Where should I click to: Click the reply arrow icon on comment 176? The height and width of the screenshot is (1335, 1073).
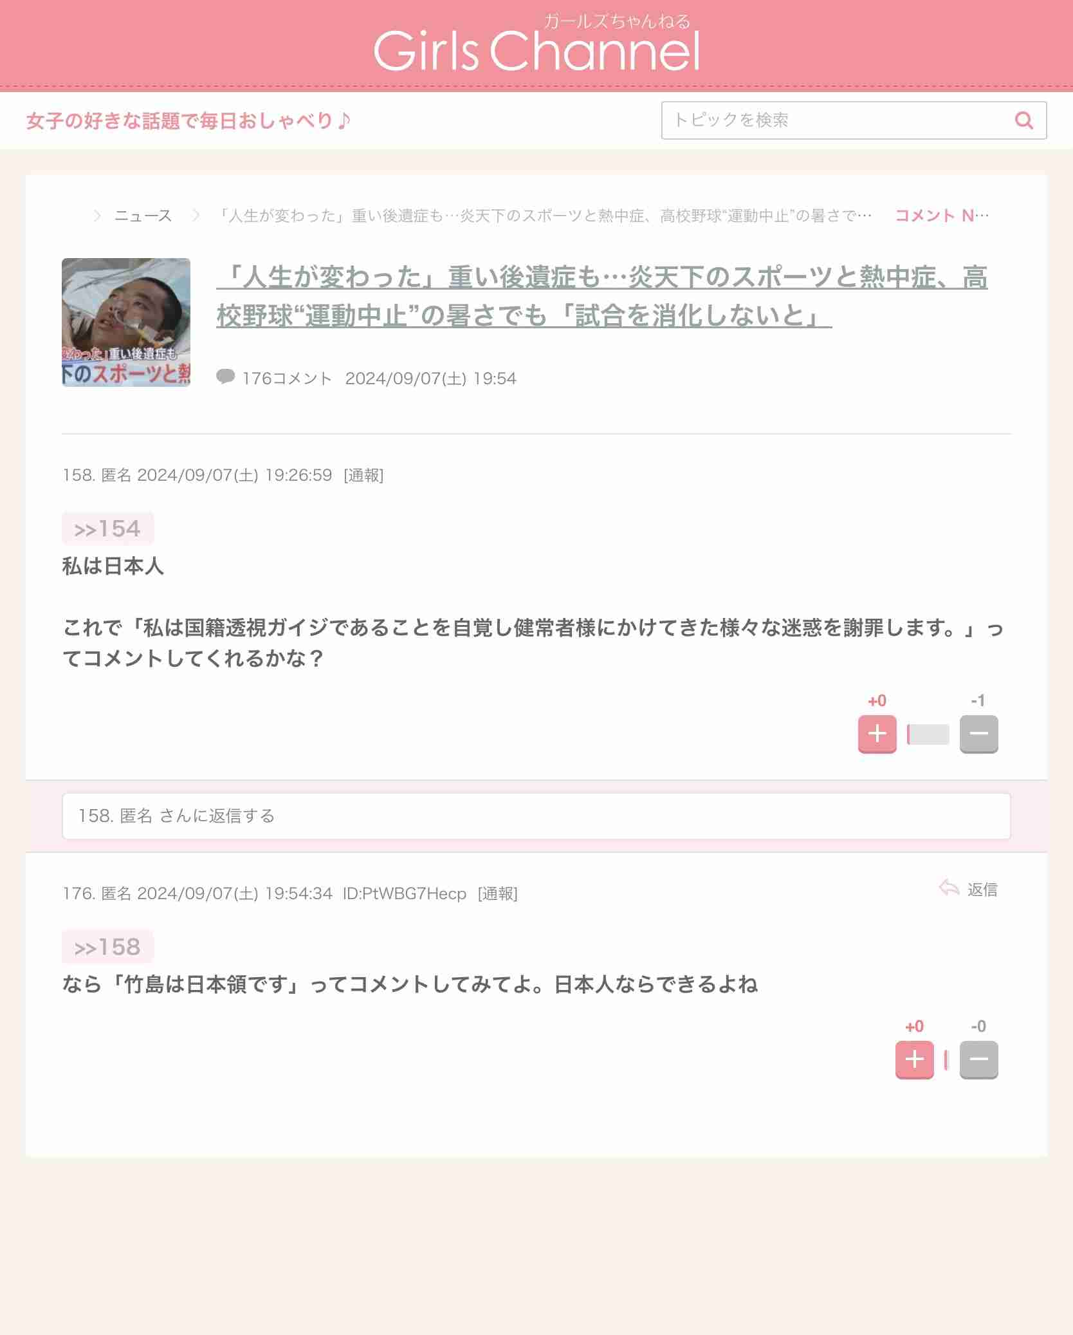(x=949, y=888)
